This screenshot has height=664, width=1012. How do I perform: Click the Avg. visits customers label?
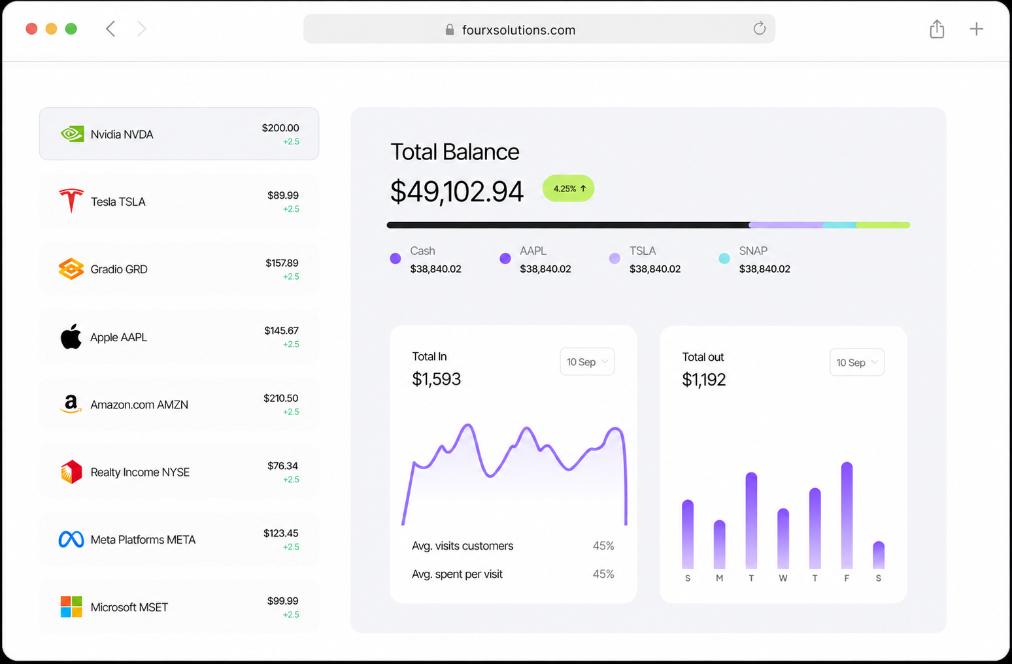[463, 546]
